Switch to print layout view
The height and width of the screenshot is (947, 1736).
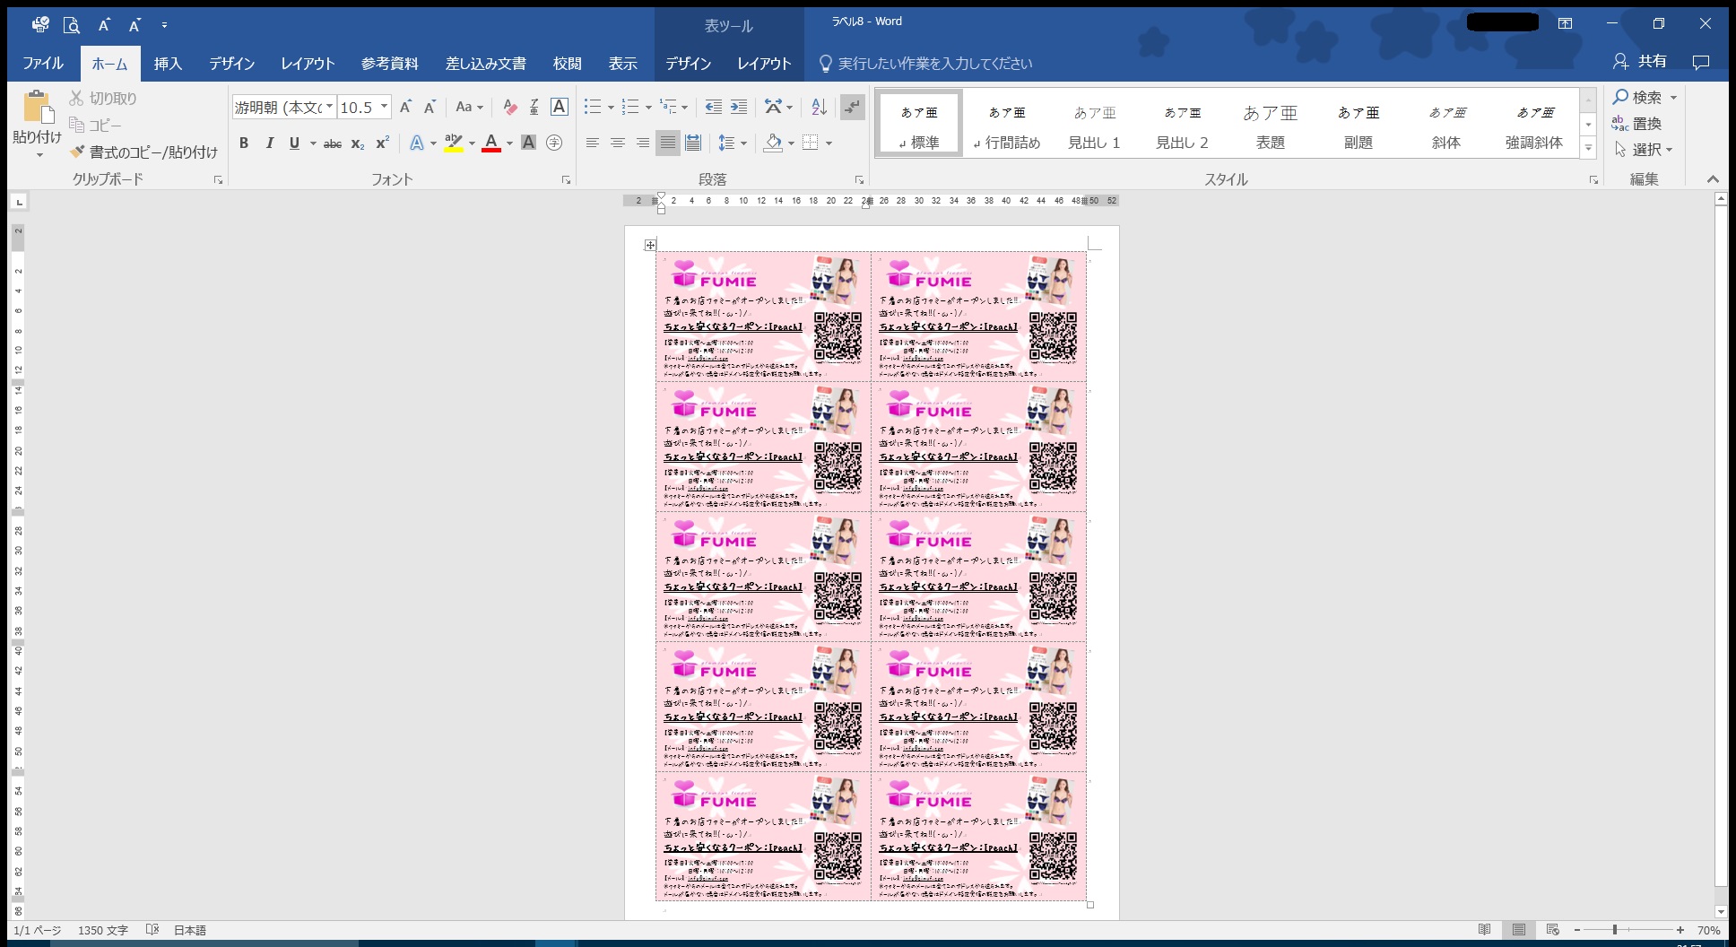click(x=1519, y=930)
